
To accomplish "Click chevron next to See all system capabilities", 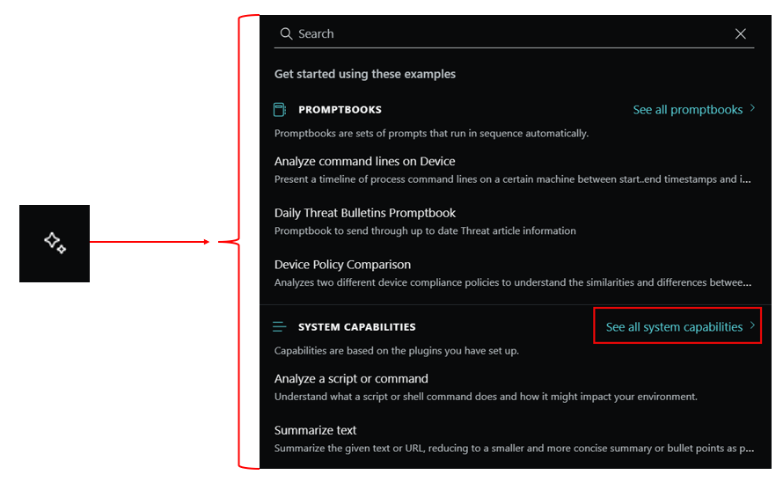I will point(752,326).
